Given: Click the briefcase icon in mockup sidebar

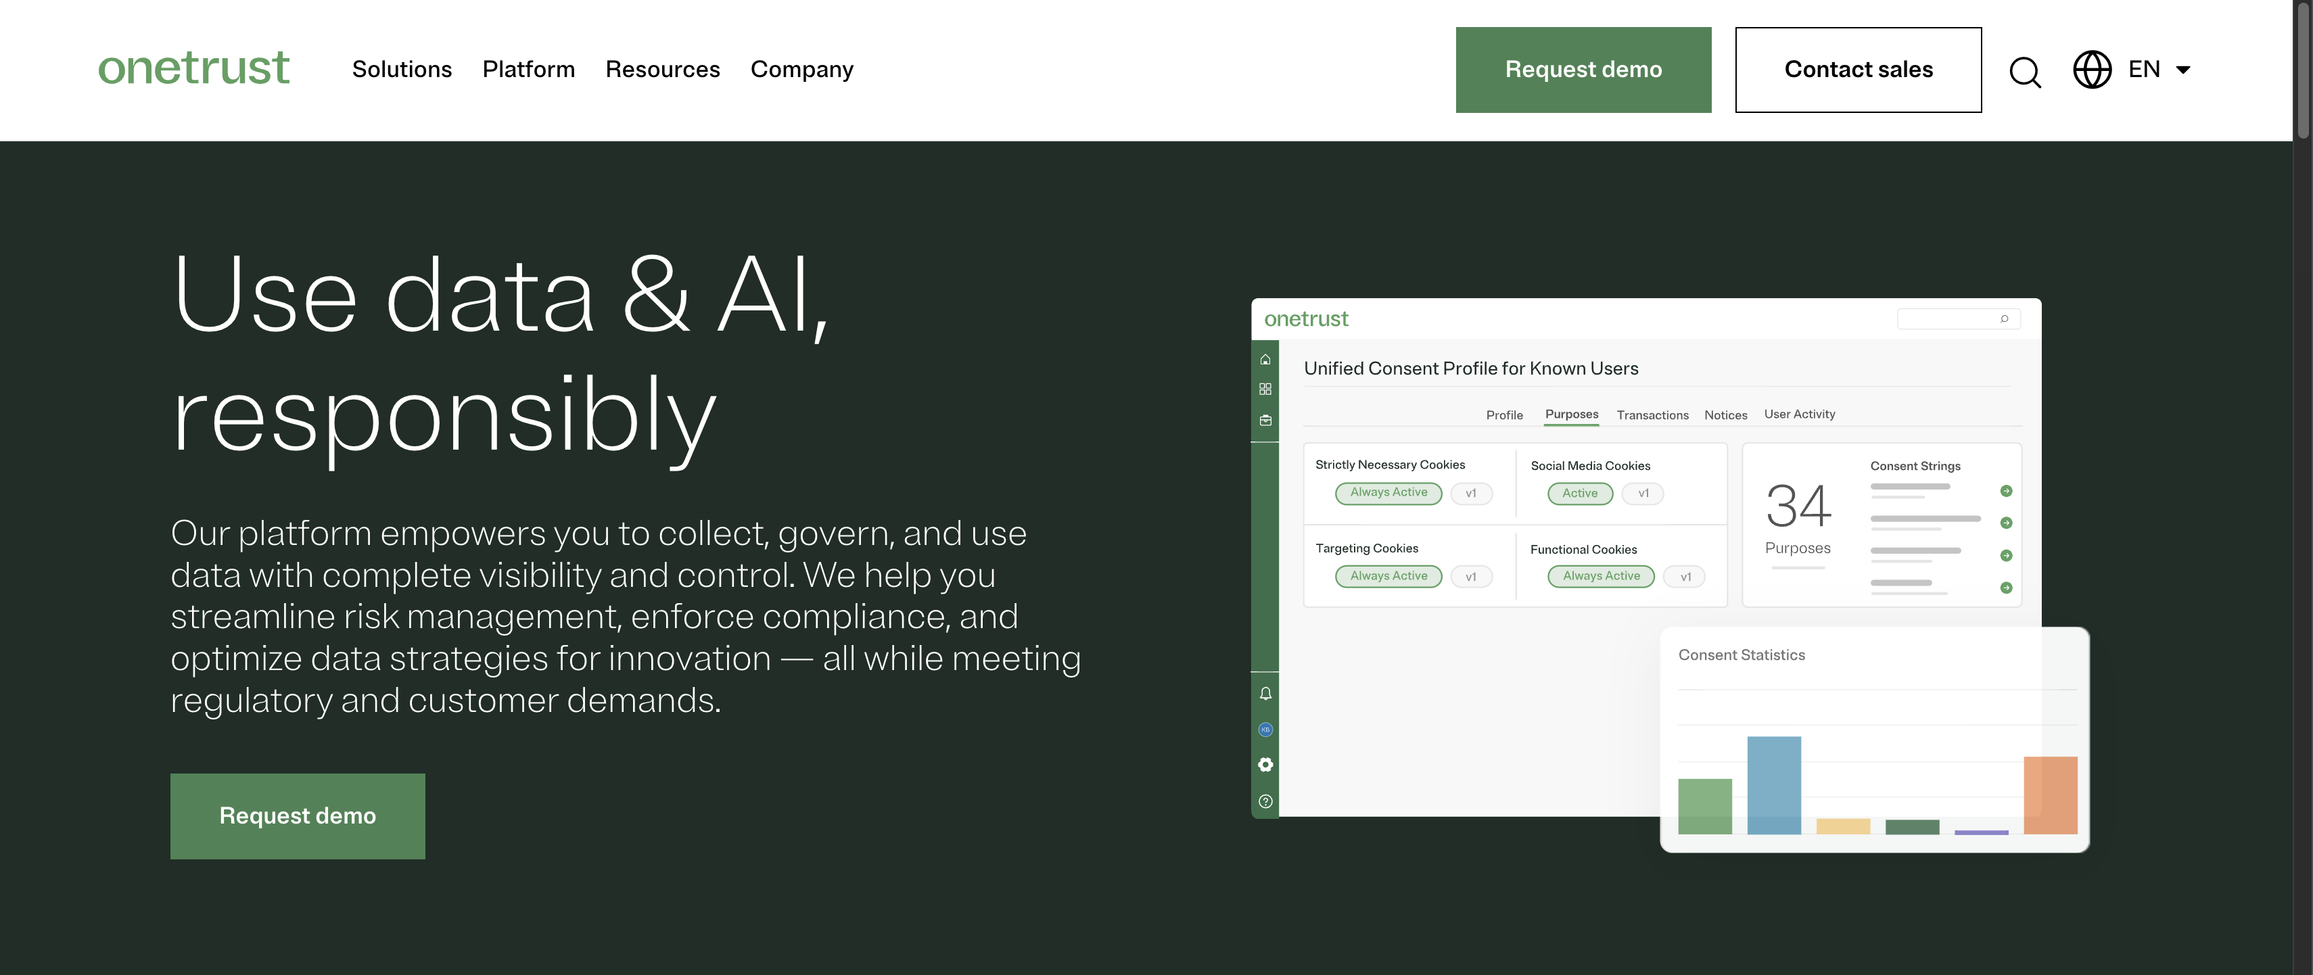Looking at the screenshot, I should coord(1265,420).
